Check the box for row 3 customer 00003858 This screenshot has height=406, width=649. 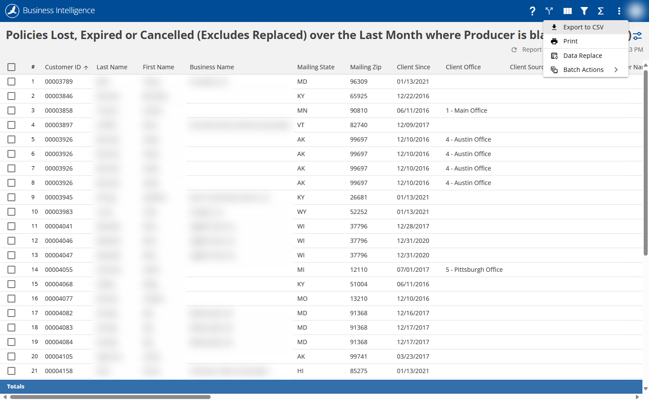[x=11, y=110]
